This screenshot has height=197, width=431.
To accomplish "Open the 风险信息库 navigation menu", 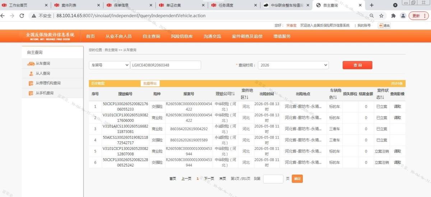I will pos(182,36).
